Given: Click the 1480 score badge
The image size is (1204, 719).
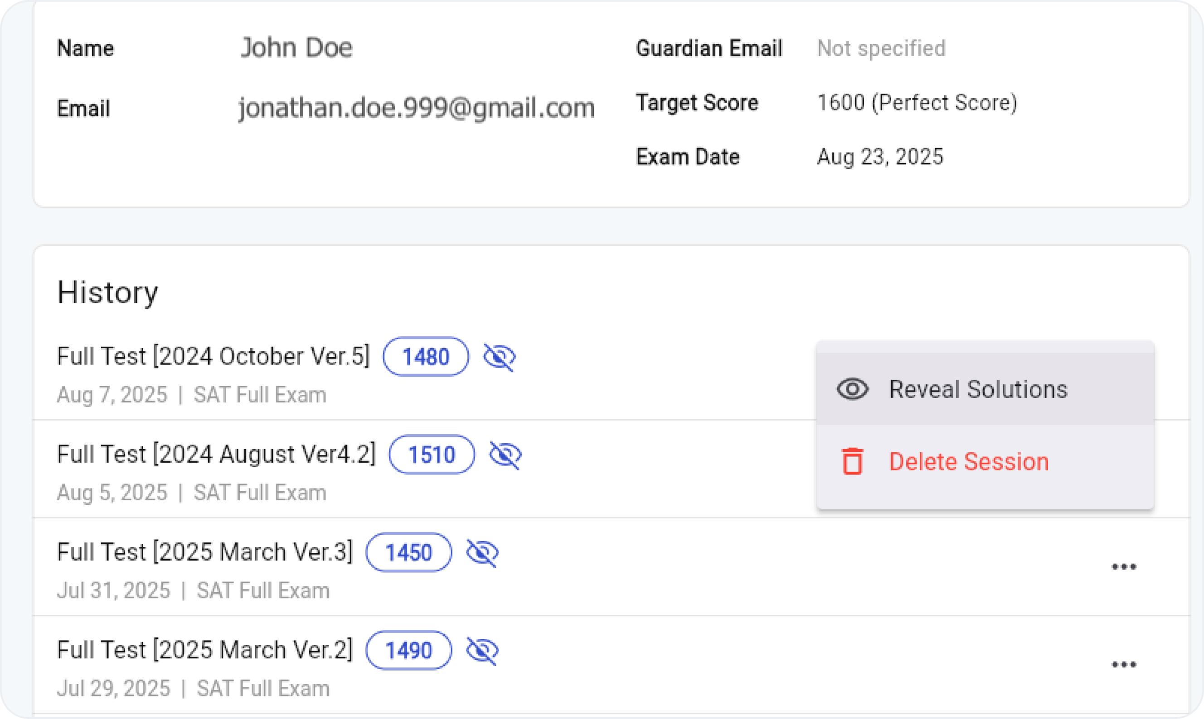Looking at the screenshot, I should click(425, 357).
